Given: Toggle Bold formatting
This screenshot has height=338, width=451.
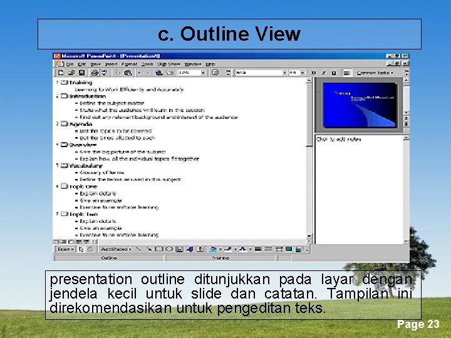Looking at the screenshot, I should tap(314, 73).
